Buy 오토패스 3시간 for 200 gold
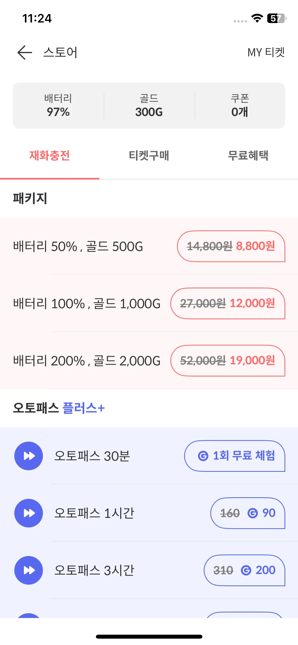 [244, 570]
